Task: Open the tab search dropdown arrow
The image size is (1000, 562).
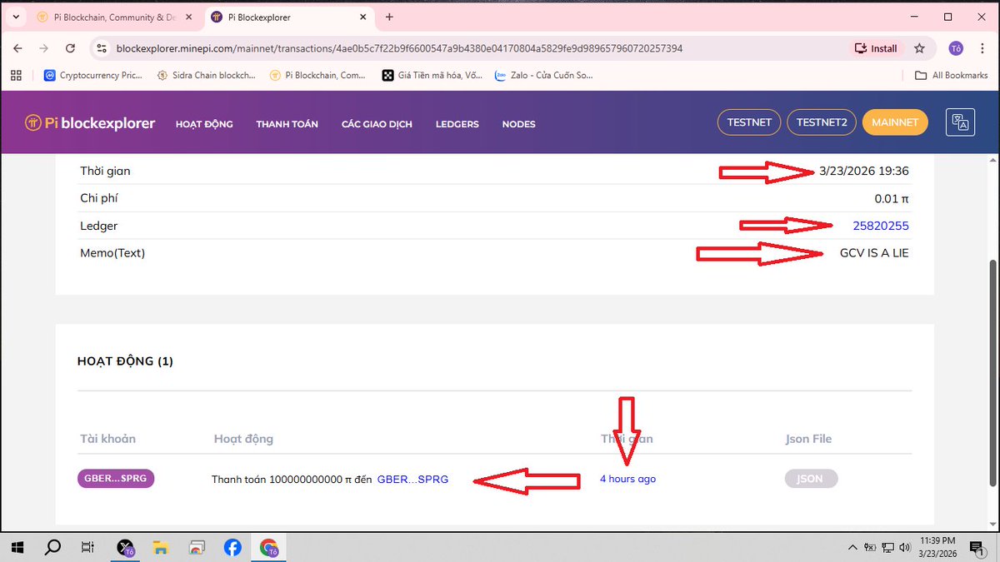Action: point(15,17)
